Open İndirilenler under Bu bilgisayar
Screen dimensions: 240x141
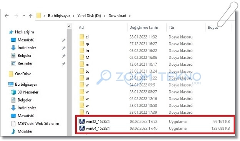[x=27, y=108]
